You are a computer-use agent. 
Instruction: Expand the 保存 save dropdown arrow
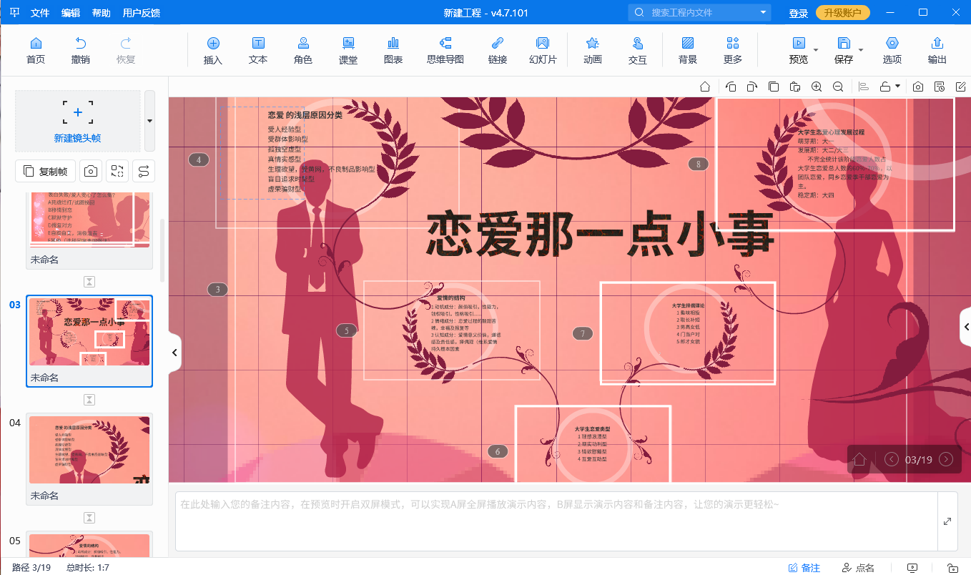click(861, 49)
